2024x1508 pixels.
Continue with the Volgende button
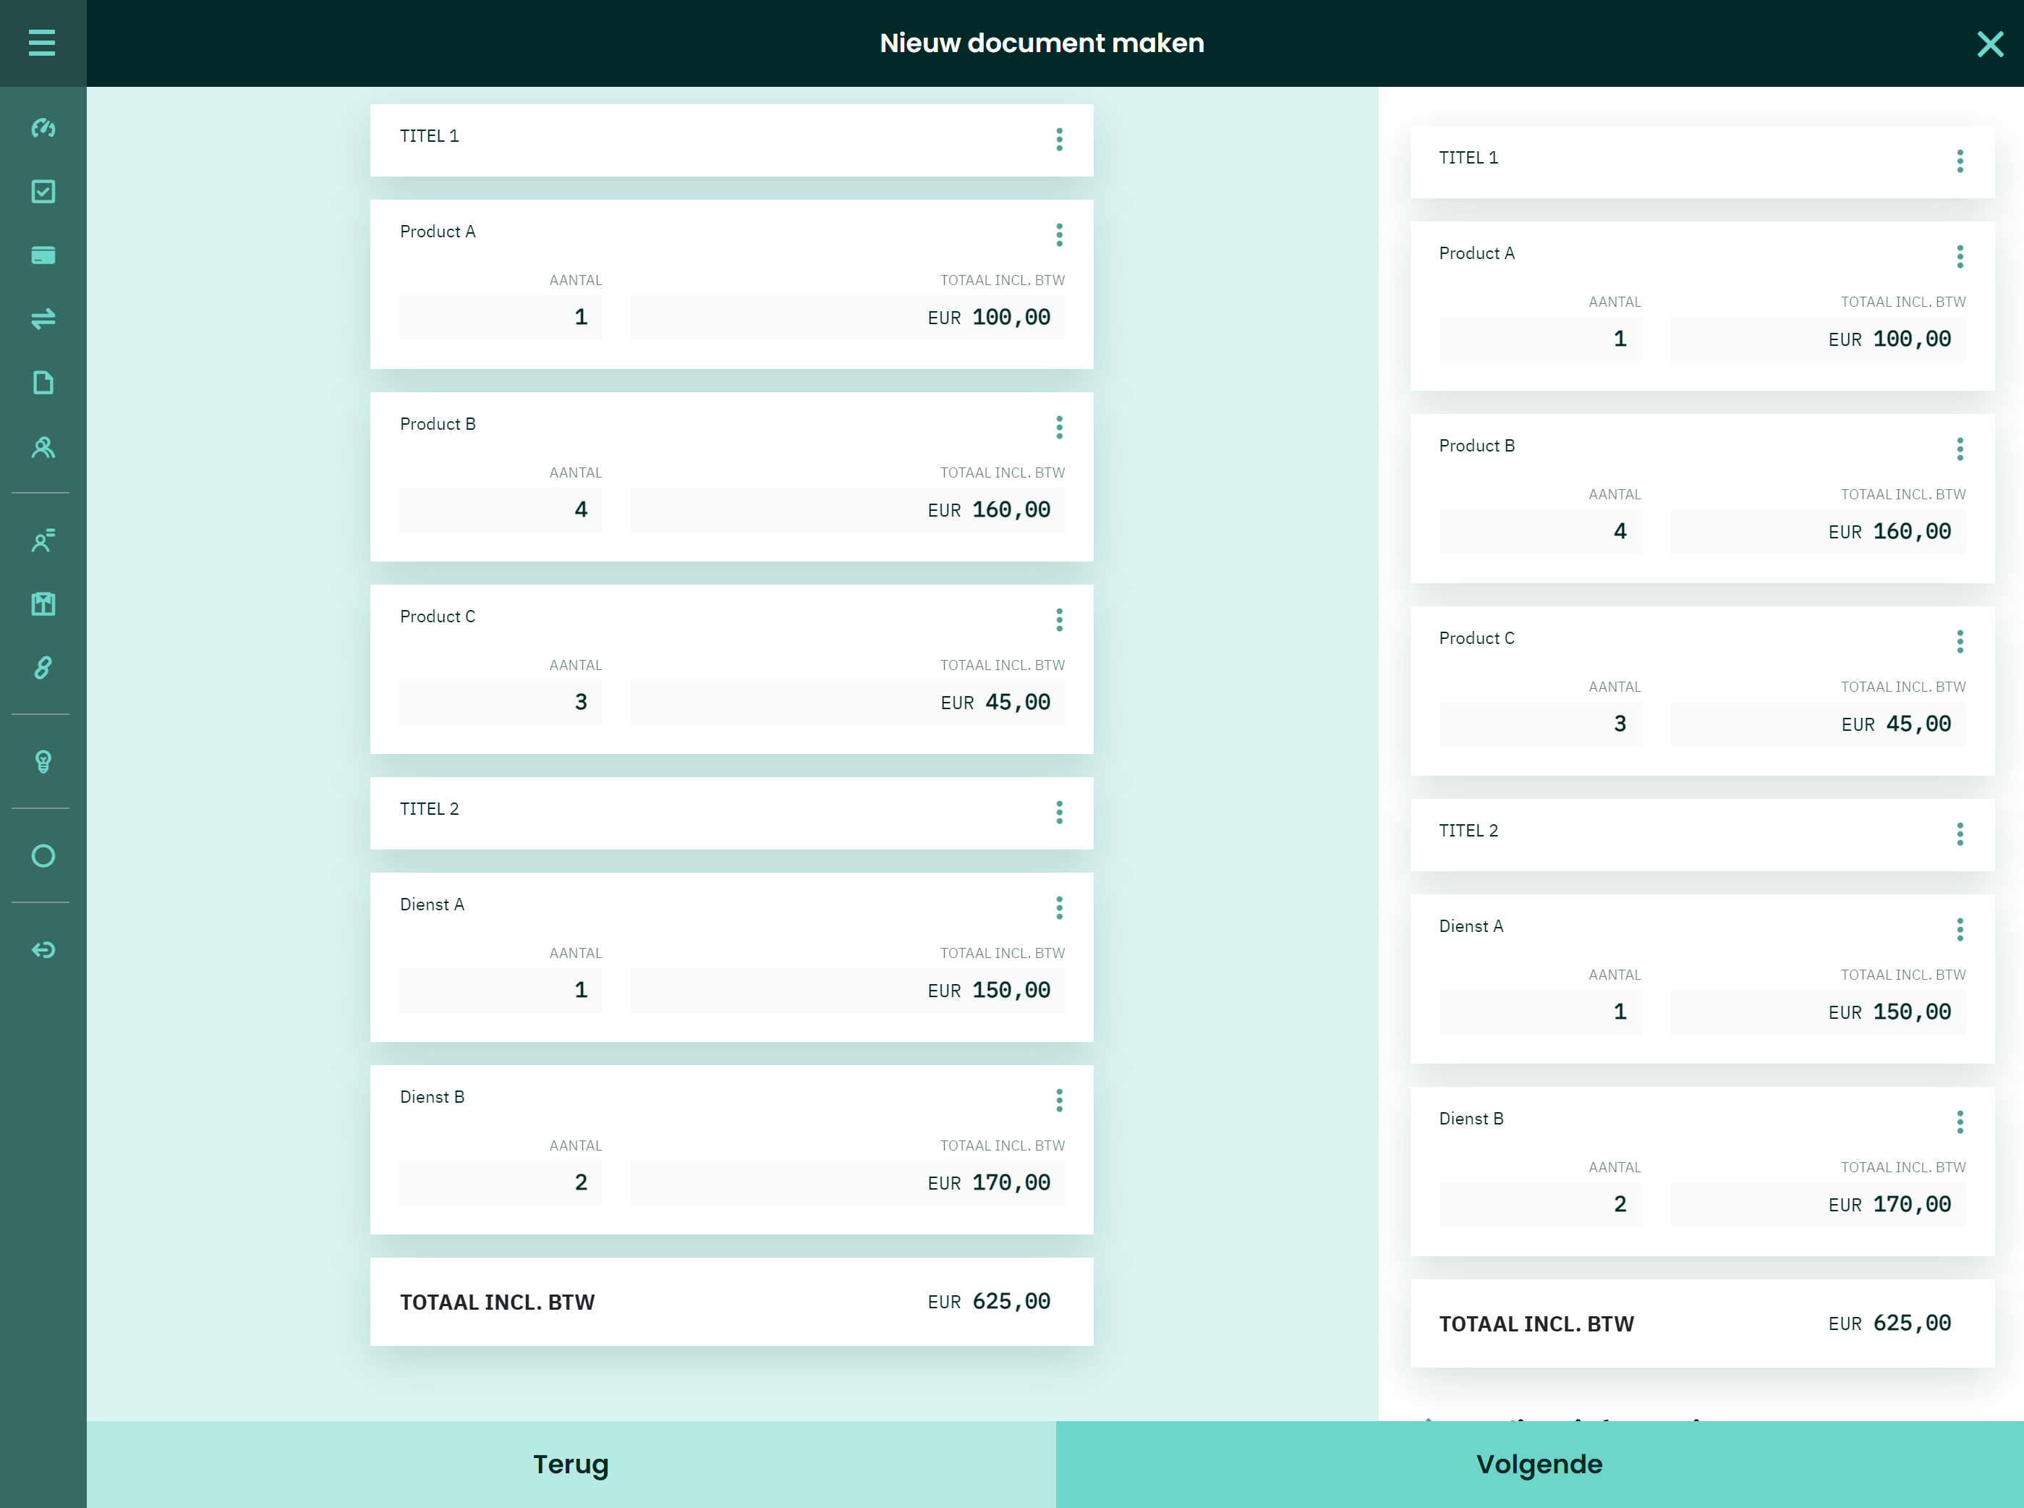(x=1539, y=1464)
